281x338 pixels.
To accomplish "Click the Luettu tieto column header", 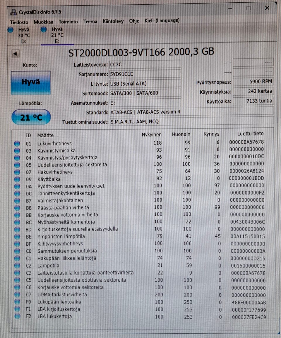I will 250,134.
